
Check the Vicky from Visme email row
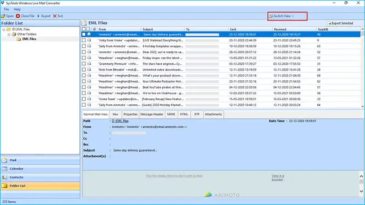coord(84,40)
